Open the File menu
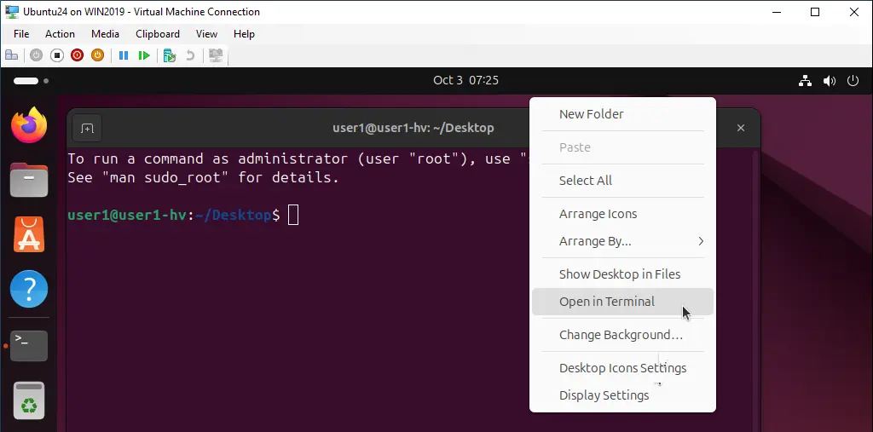873x432 pixels. (x=21, y=34)
